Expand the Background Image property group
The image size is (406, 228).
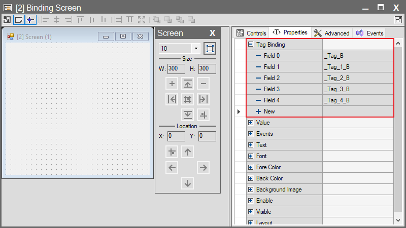pos(251,189)
